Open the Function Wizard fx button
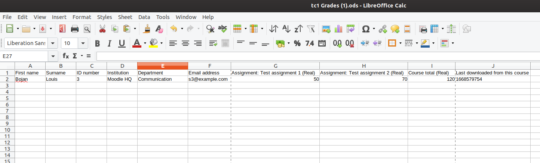The image size is (540, 163). 66,56
